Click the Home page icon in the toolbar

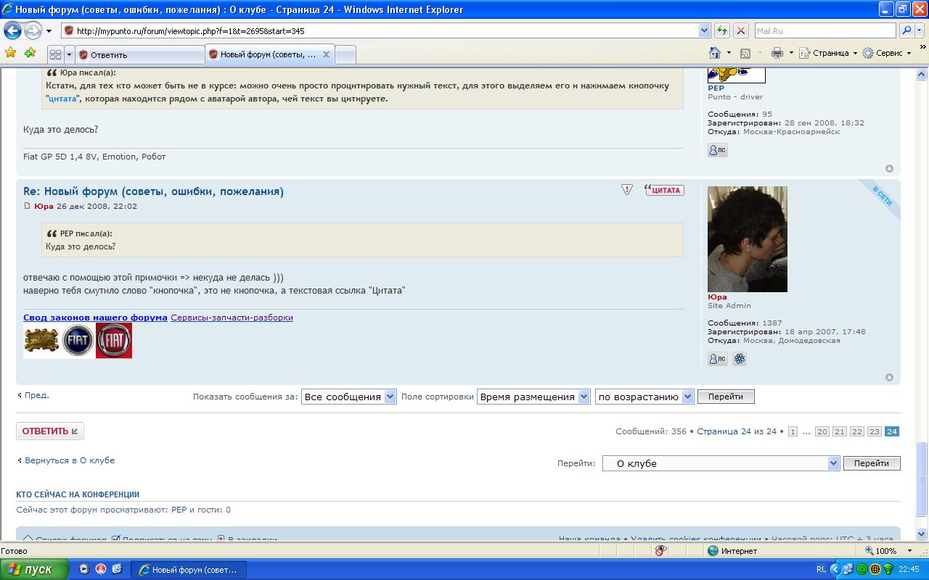coord(715,53)
